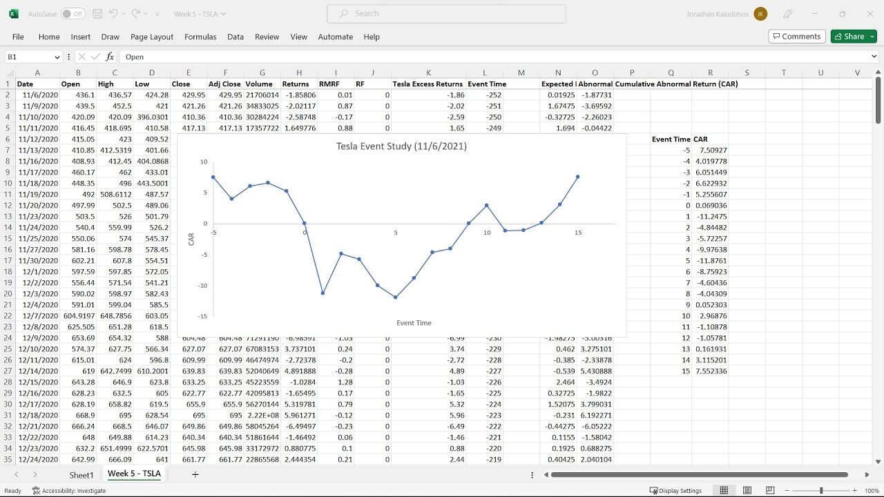The image size is (884, 497).
Task: Open the Redo history dropdown
Action: [x=146, y=14]
